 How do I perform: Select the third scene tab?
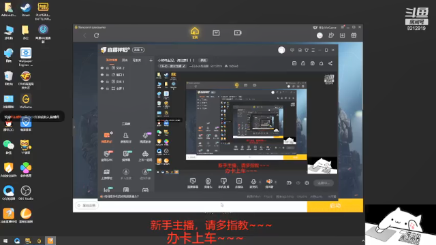pos(137,60)
